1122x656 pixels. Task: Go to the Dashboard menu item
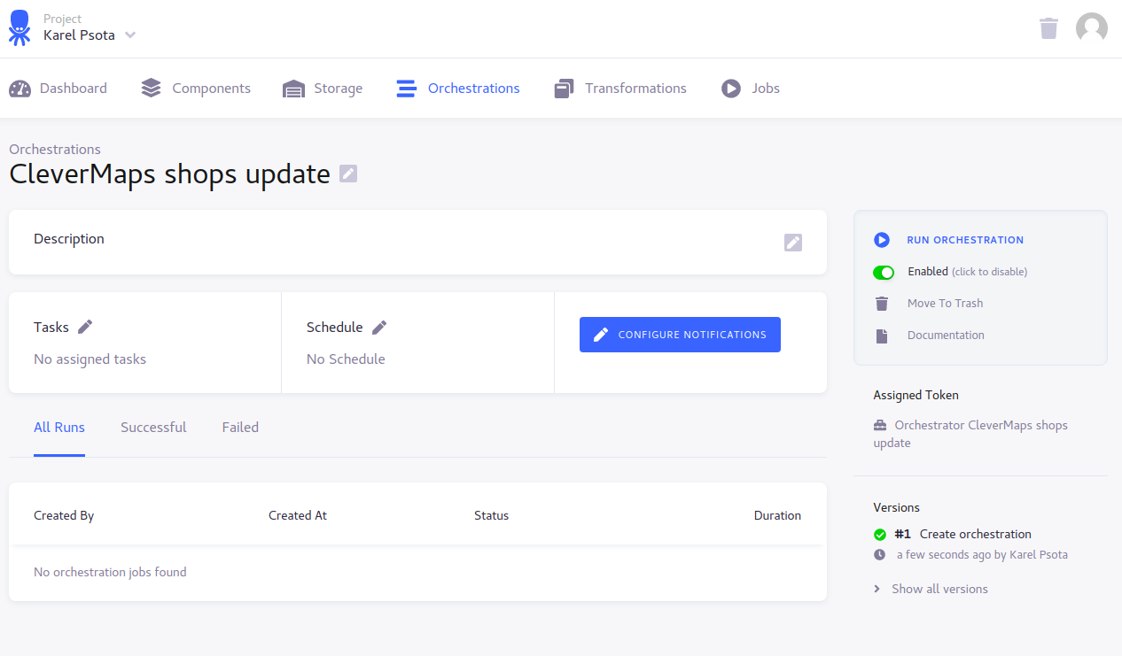pyautogui.click(x=58, y=89)
